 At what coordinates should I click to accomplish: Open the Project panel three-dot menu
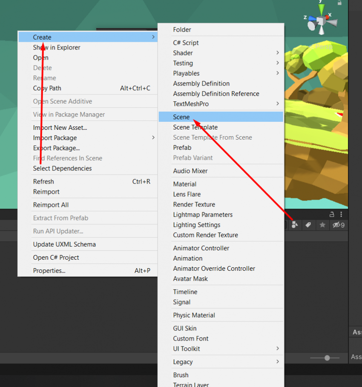(341, 215)
